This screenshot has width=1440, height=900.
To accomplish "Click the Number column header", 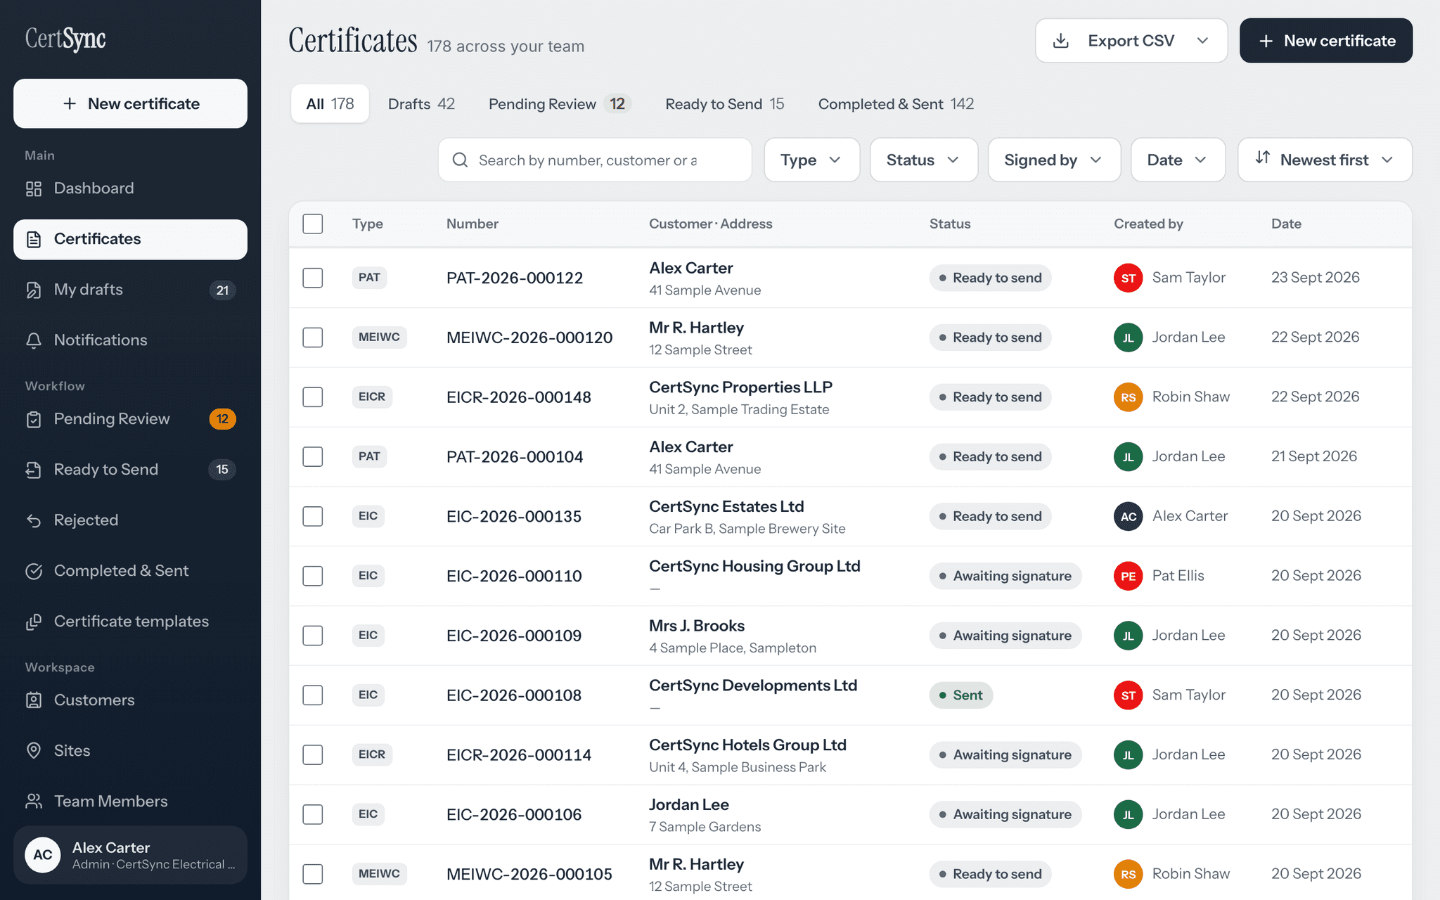I will [x=472, y=224].
